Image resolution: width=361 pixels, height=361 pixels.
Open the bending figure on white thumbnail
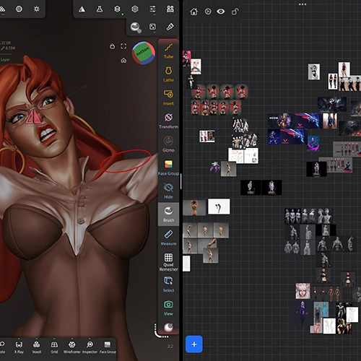coord(219,206)
